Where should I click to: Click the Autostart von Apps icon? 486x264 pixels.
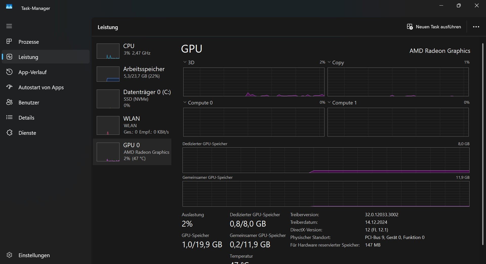coord(9,87)
